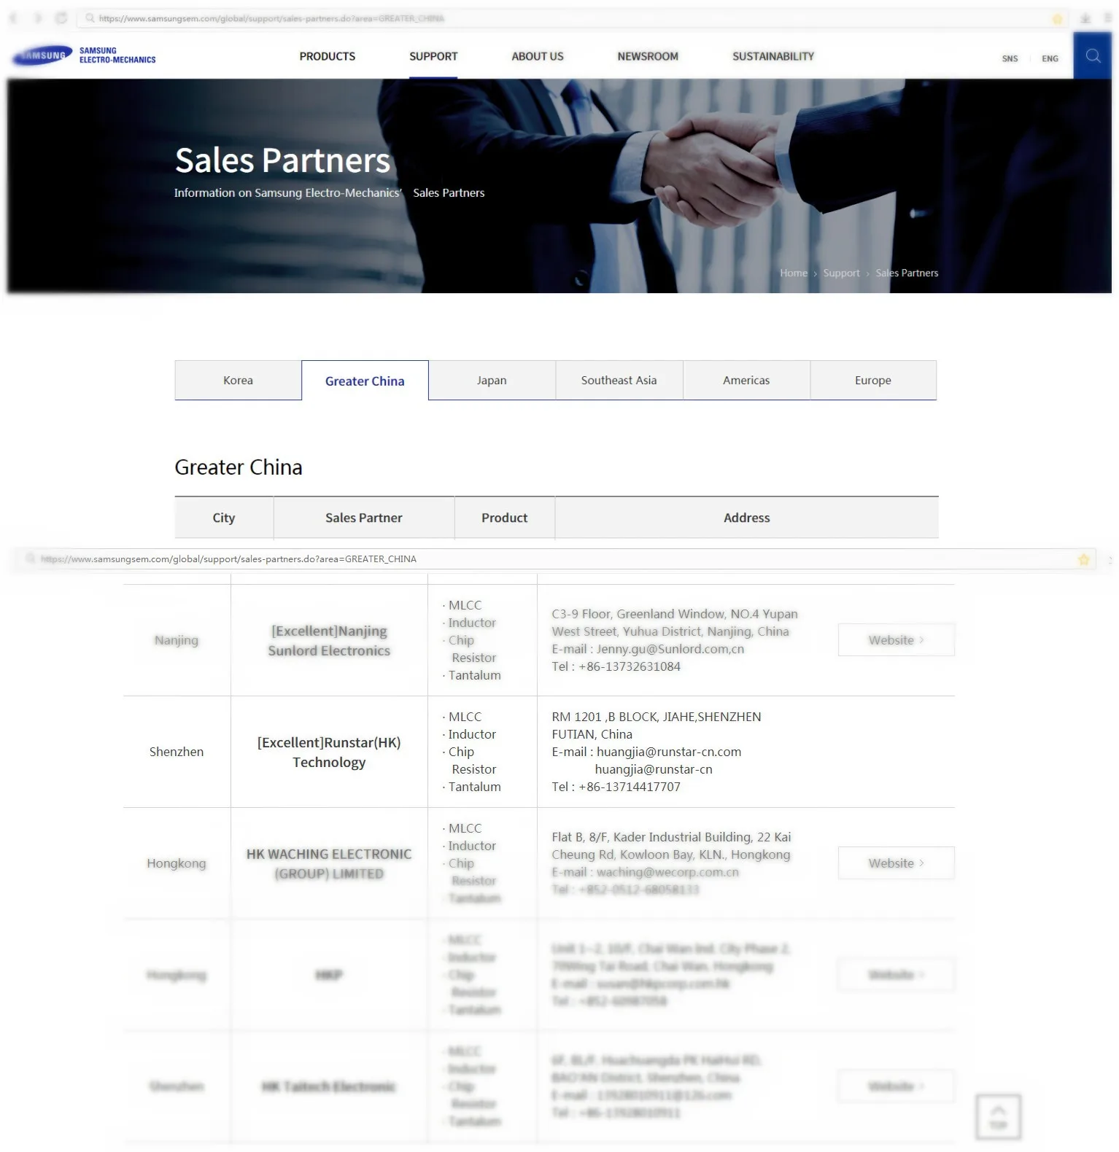
Task: Open the PRODUCTS menu
Action: [x=328, y=56]
